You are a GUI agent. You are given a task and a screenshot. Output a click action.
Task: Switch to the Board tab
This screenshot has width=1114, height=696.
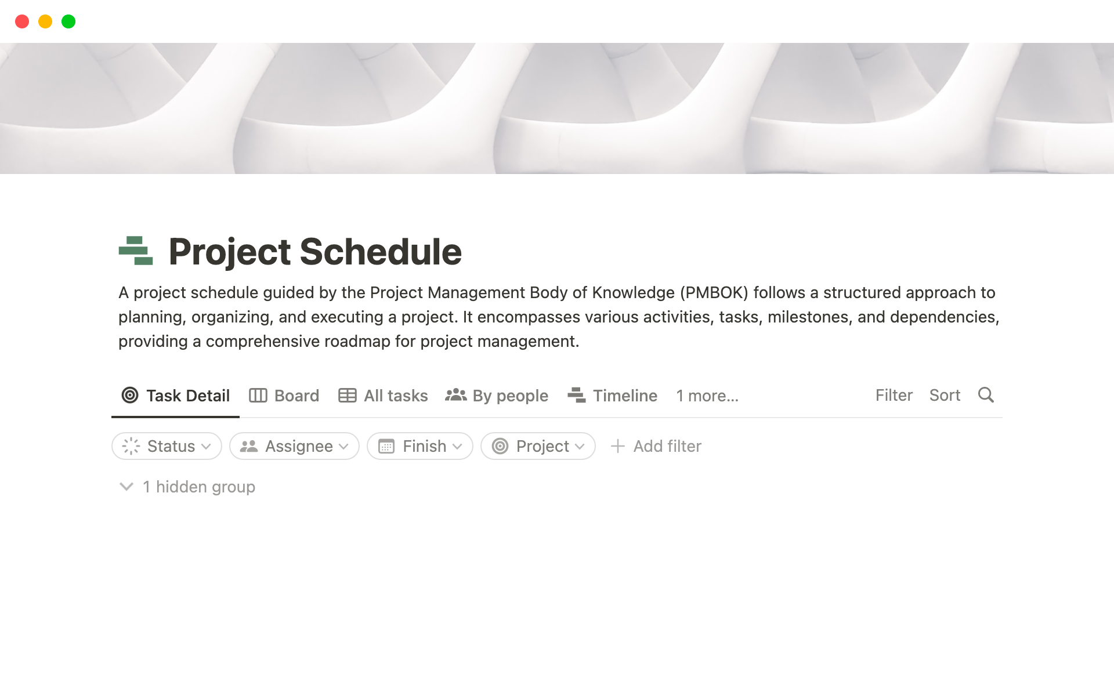point(285,394)
